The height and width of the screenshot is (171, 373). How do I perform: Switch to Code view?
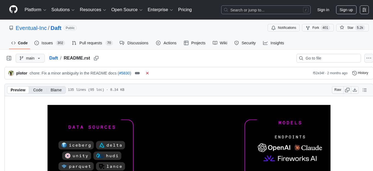click(x=38, y=90)
